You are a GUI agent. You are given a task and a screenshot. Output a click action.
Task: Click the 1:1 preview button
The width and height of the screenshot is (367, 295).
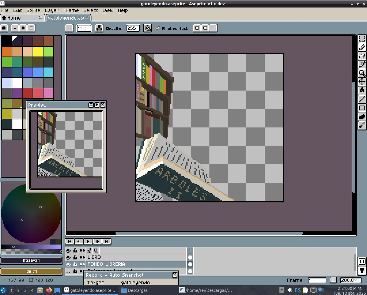(x=362, y=262)
